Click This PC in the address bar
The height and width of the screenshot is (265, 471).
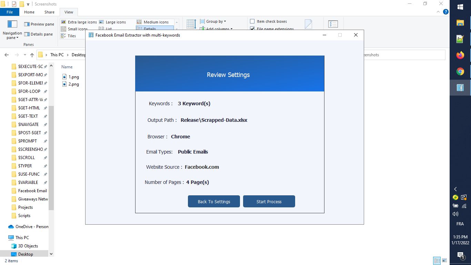pos(57,55)
